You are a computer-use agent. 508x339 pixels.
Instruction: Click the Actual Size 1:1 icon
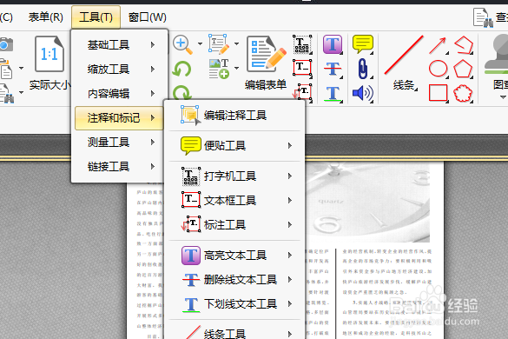(x=49, y=54)
